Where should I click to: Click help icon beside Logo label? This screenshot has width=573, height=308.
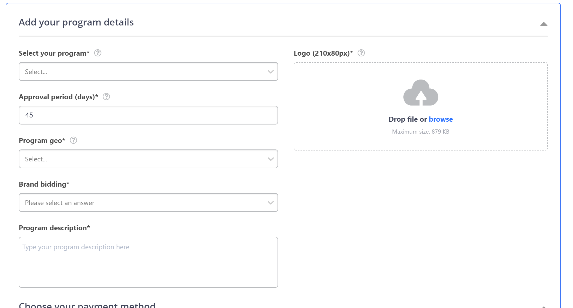[x=361, y=53]
